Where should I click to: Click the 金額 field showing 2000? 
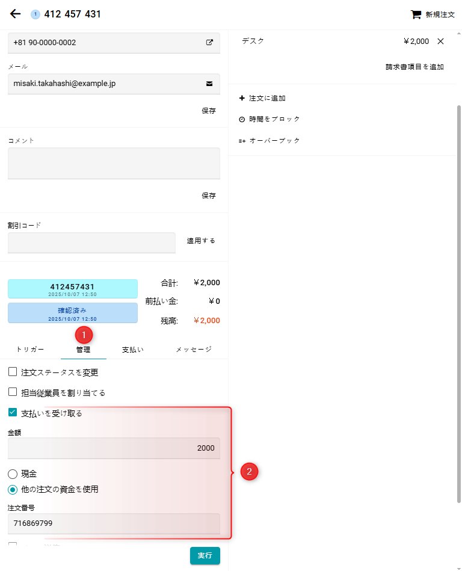(x=114, y=448)
